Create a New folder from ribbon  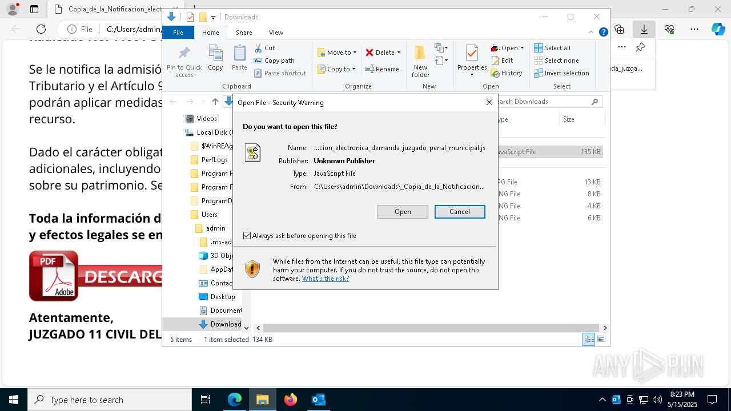click(x=420, y=62)
